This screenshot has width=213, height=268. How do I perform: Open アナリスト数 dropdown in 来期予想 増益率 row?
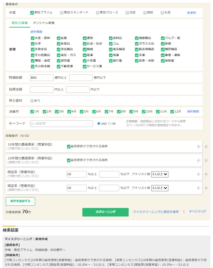pyautogui.click(x=160, y=188)
